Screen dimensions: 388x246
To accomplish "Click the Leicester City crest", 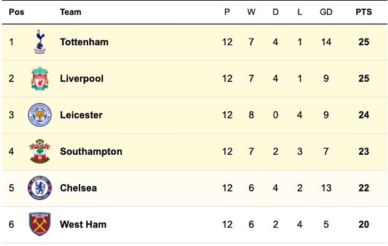I will [x=40, y=115].
